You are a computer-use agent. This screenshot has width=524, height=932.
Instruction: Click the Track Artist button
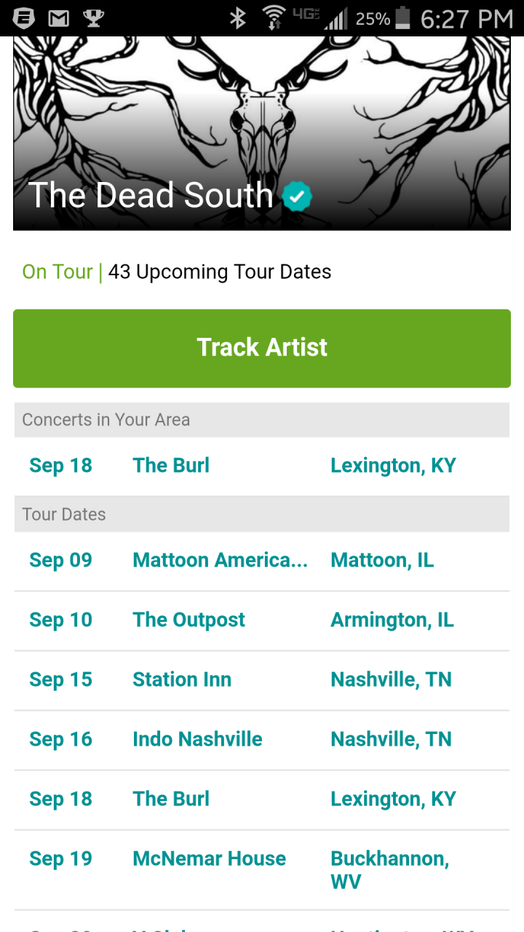pyautogui.click(x=262, y=348)
